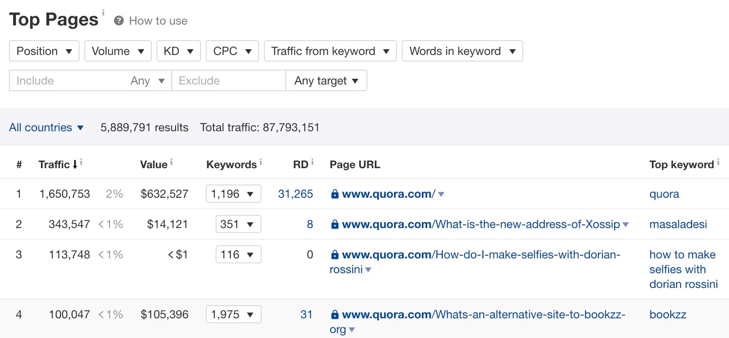Click the traffic value 113,748
The height and width of the screenshot is (338, 729).
pos(69,255)
